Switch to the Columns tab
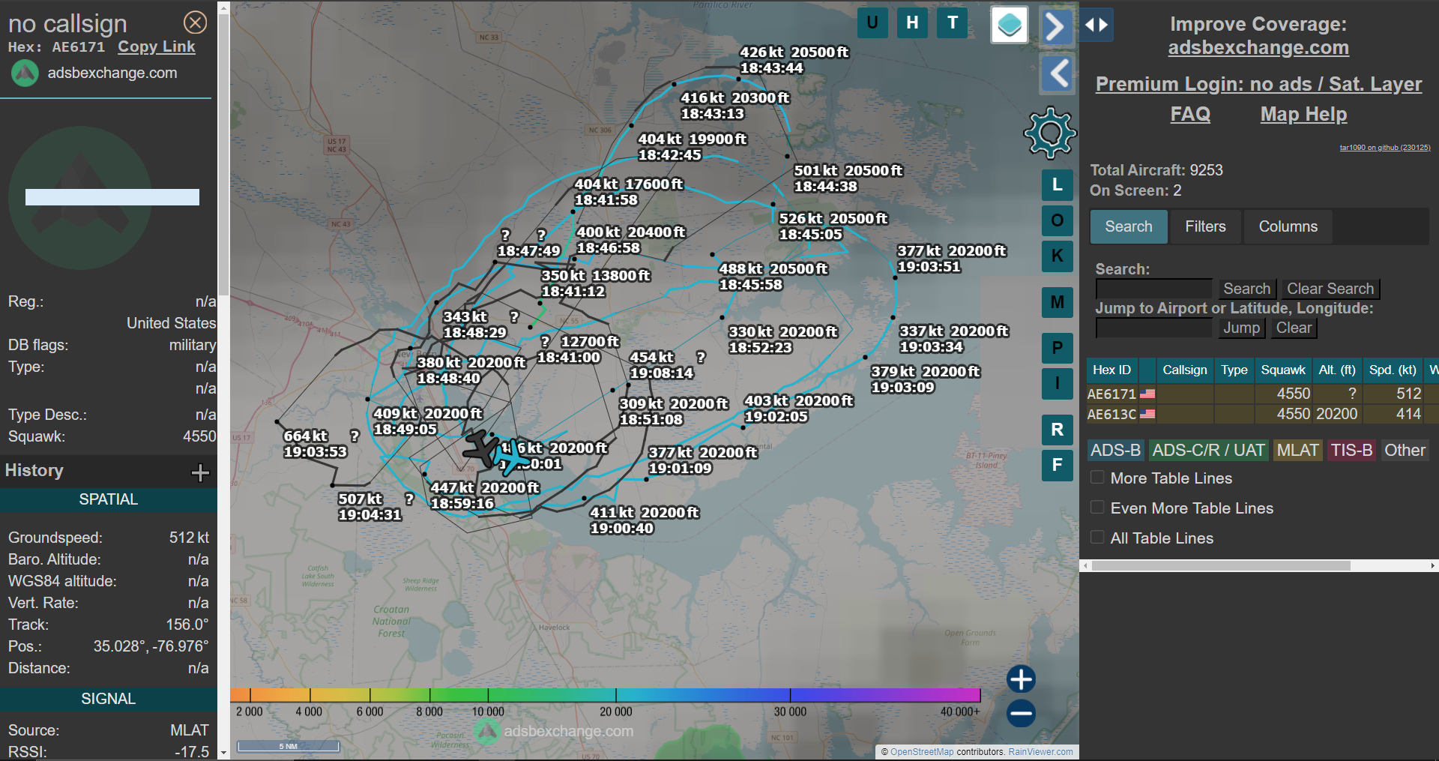 pyautogui.click(x=1288, y=226)
